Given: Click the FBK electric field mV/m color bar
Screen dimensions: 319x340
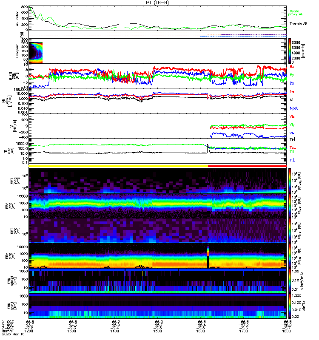Looking at the screenshot, I should pos(290,281).
